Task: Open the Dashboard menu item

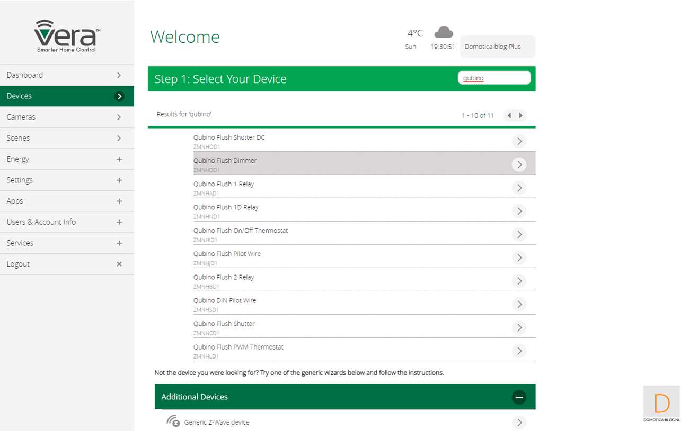Action: click(x=67, y=75)
